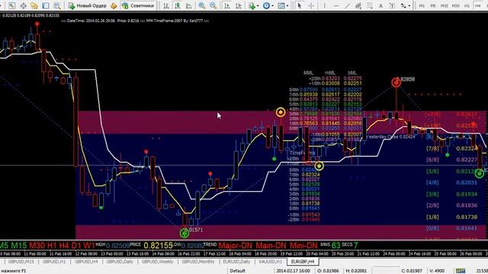This screenshot has height=274, width=488.
Task: Switch to bar chart display
Action: pos(166,5)
